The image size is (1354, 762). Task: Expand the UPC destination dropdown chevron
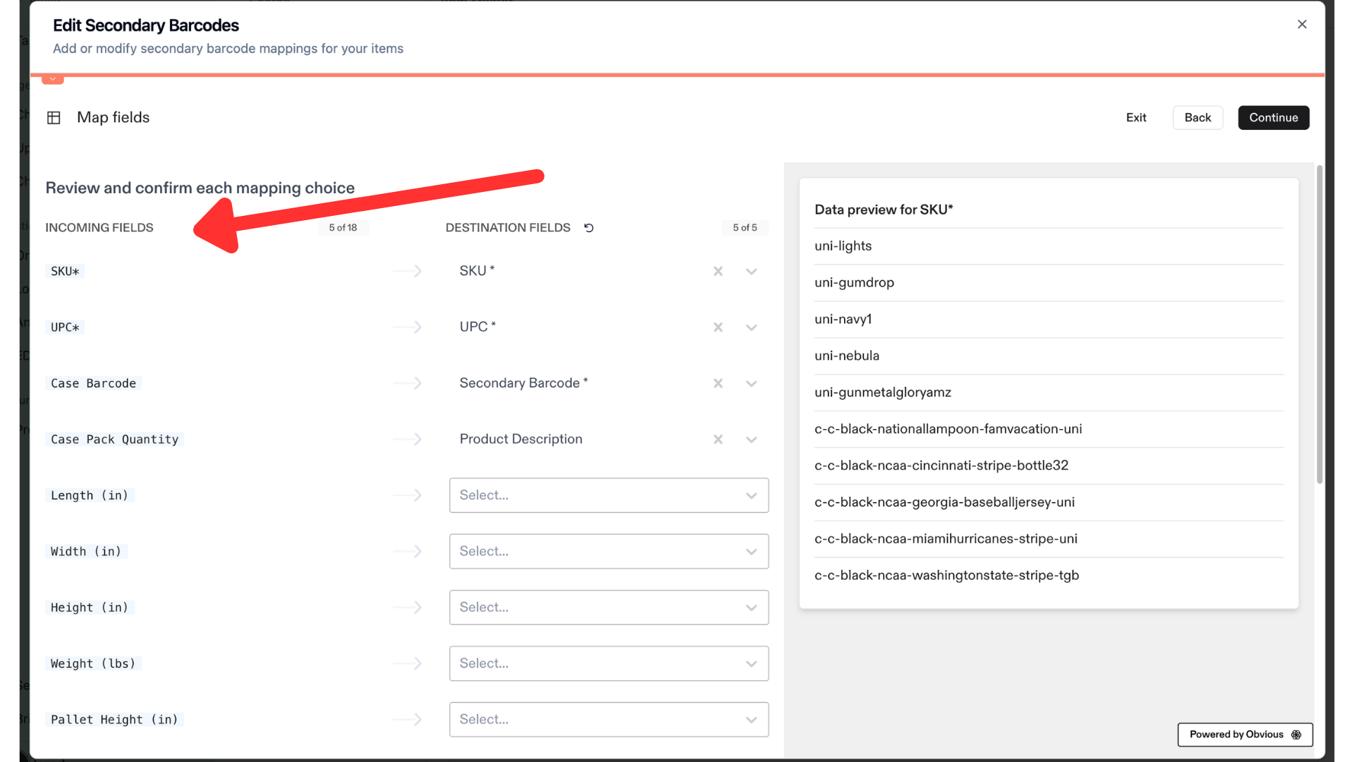point(752,327)
